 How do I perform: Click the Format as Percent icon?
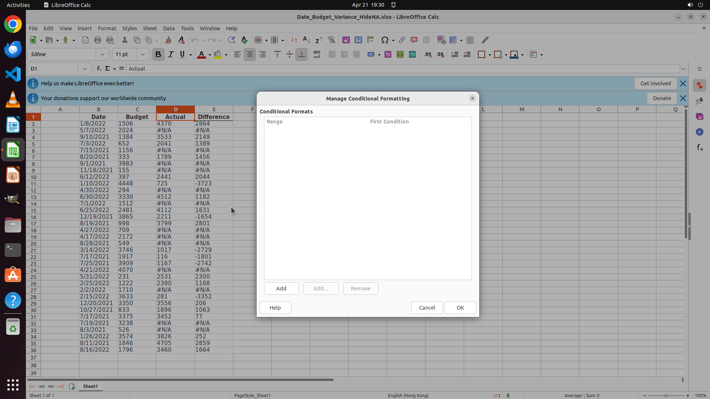pyautogui.click(x=388, y=55)
